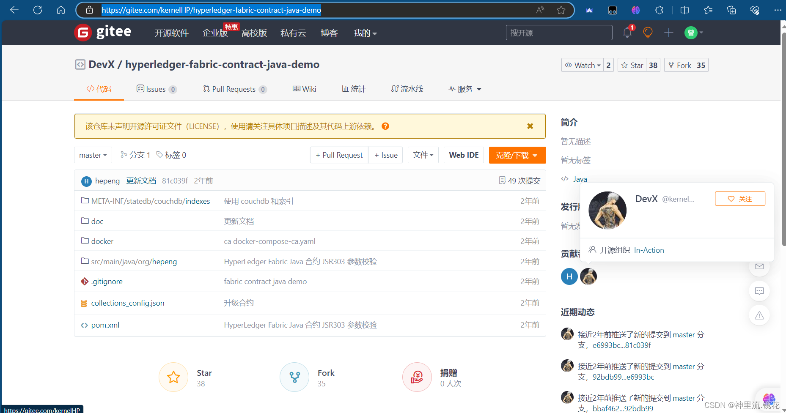Click the help icon in license warning banner
Screen dimensions: 786x413
(385, 126)
